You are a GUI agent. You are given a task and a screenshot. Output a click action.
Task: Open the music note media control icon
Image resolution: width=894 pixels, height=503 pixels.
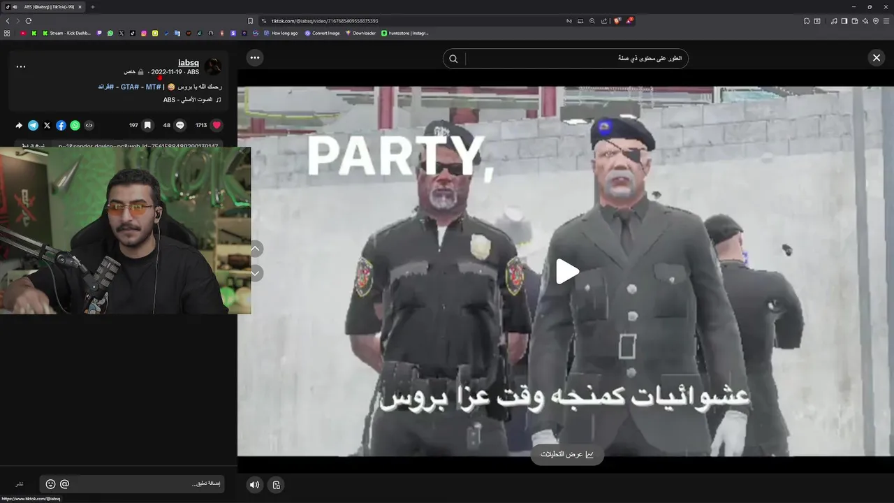tap(834, 21)
